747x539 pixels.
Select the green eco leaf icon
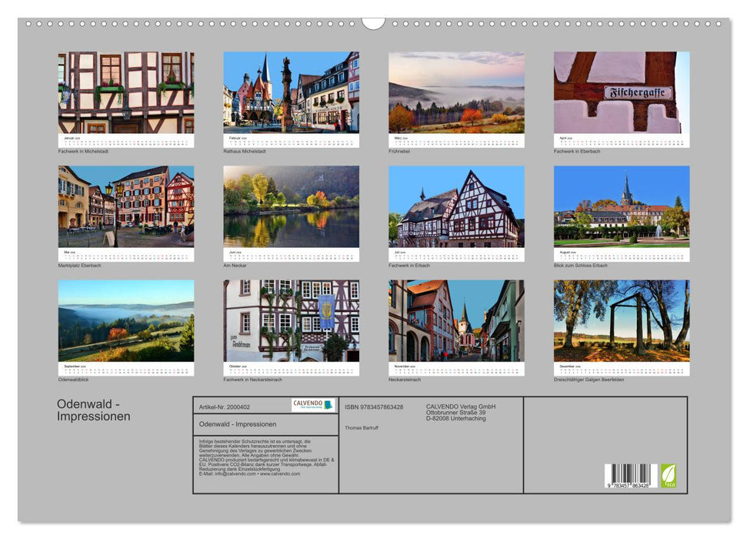pos(669,476)
